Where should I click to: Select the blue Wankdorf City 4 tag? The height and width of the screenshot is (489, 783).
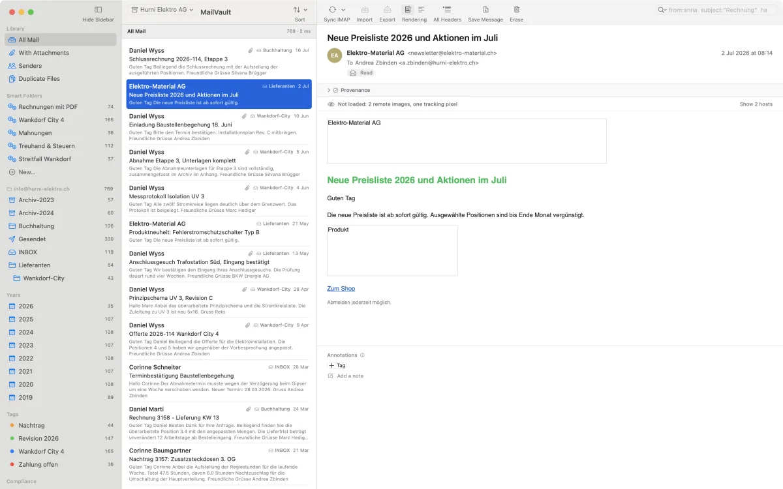[61, 452]
